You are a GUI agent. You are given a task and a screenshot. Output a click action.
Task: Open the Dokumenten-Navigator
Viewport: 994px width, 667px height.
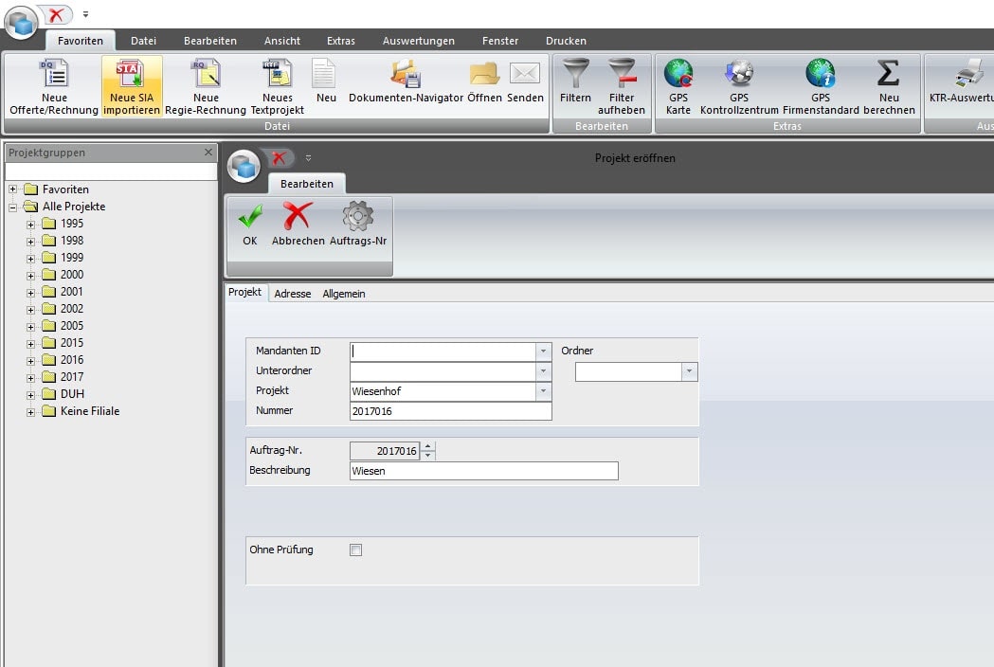coord(406,81)
